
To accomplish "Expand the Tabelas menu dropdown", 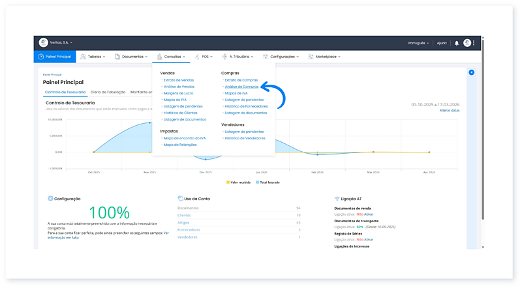I will [94, 57].
